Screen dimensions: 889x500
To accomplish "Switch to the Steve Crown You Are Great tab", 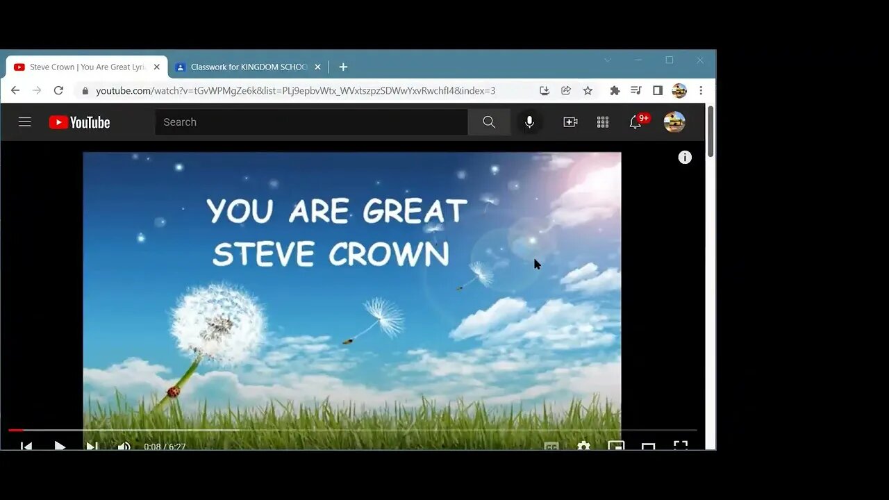I will coord(87,67).
